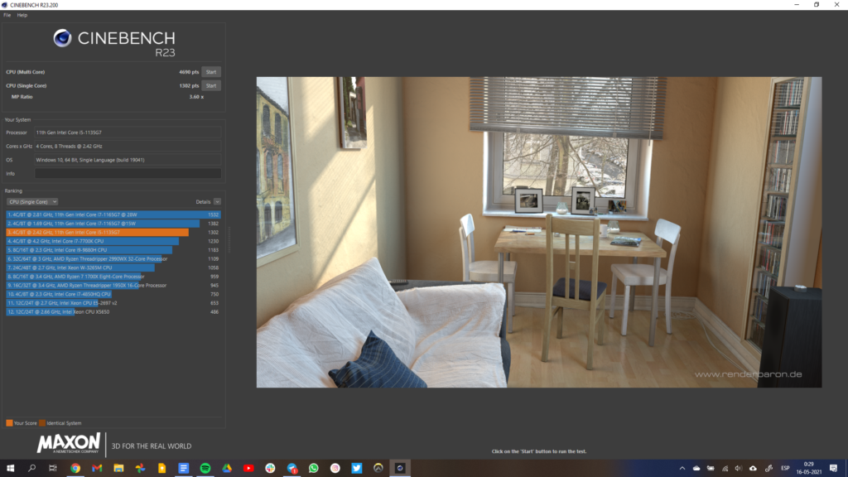Expand the Details arrow in the Ranking panel
The width and height of the screenshot is (848, 477).
pos(217,201)
